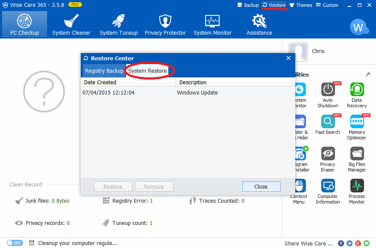Click Chris user name

[x=318, y=51]
